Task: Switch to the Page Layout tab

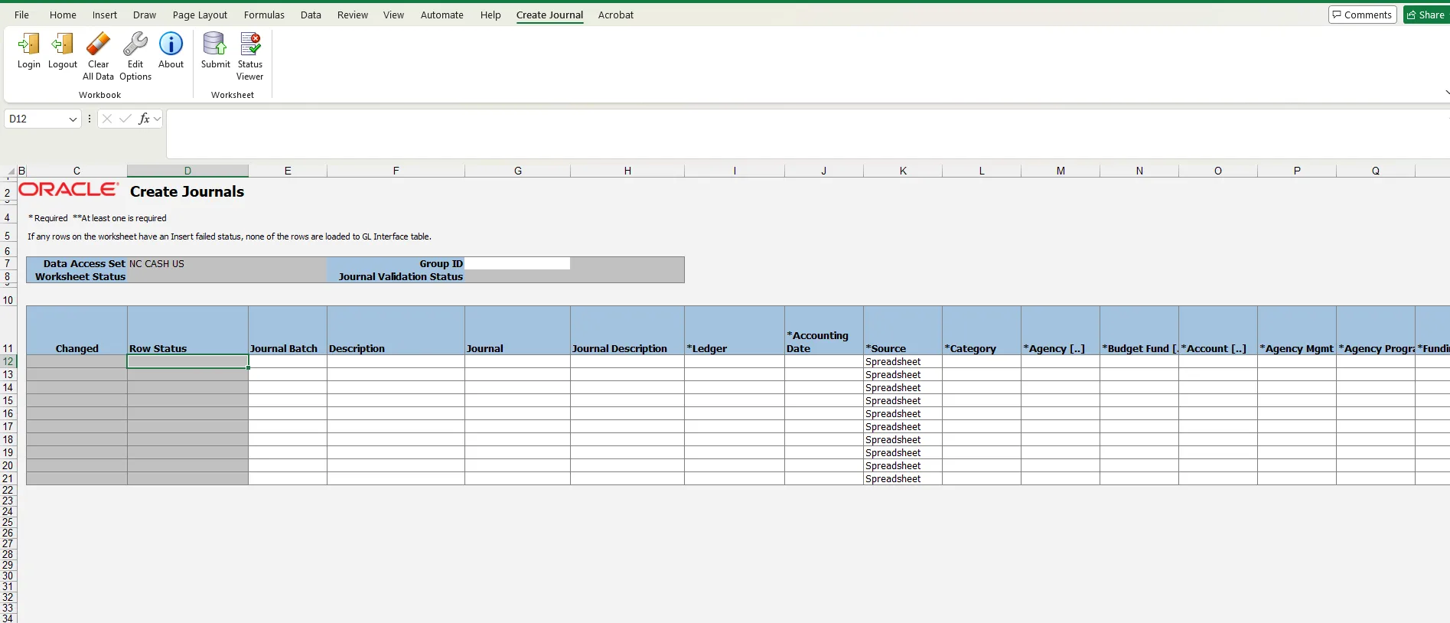Action: click(200, 15)
